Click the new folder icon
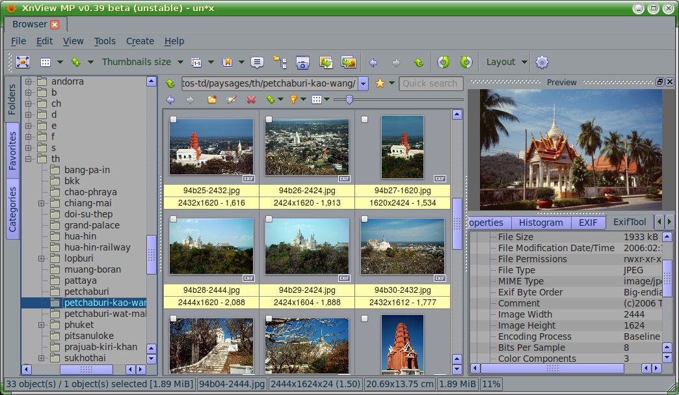This screenshot has width=679, height=395. (212, 100)
